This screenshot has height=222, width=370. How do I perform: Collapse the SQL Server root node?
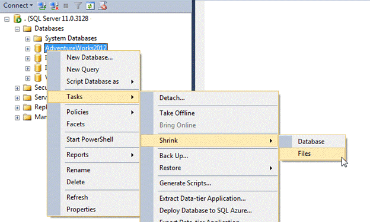pyautogui.click(x=7, y=19)
